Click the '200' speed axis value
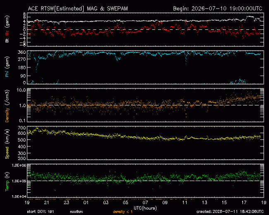The image size is (269, 215). point(22,158)
